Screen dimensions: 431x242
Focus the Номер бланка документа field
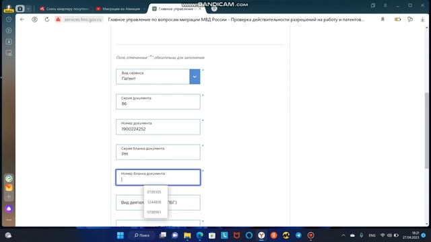(x=158, y=177)
